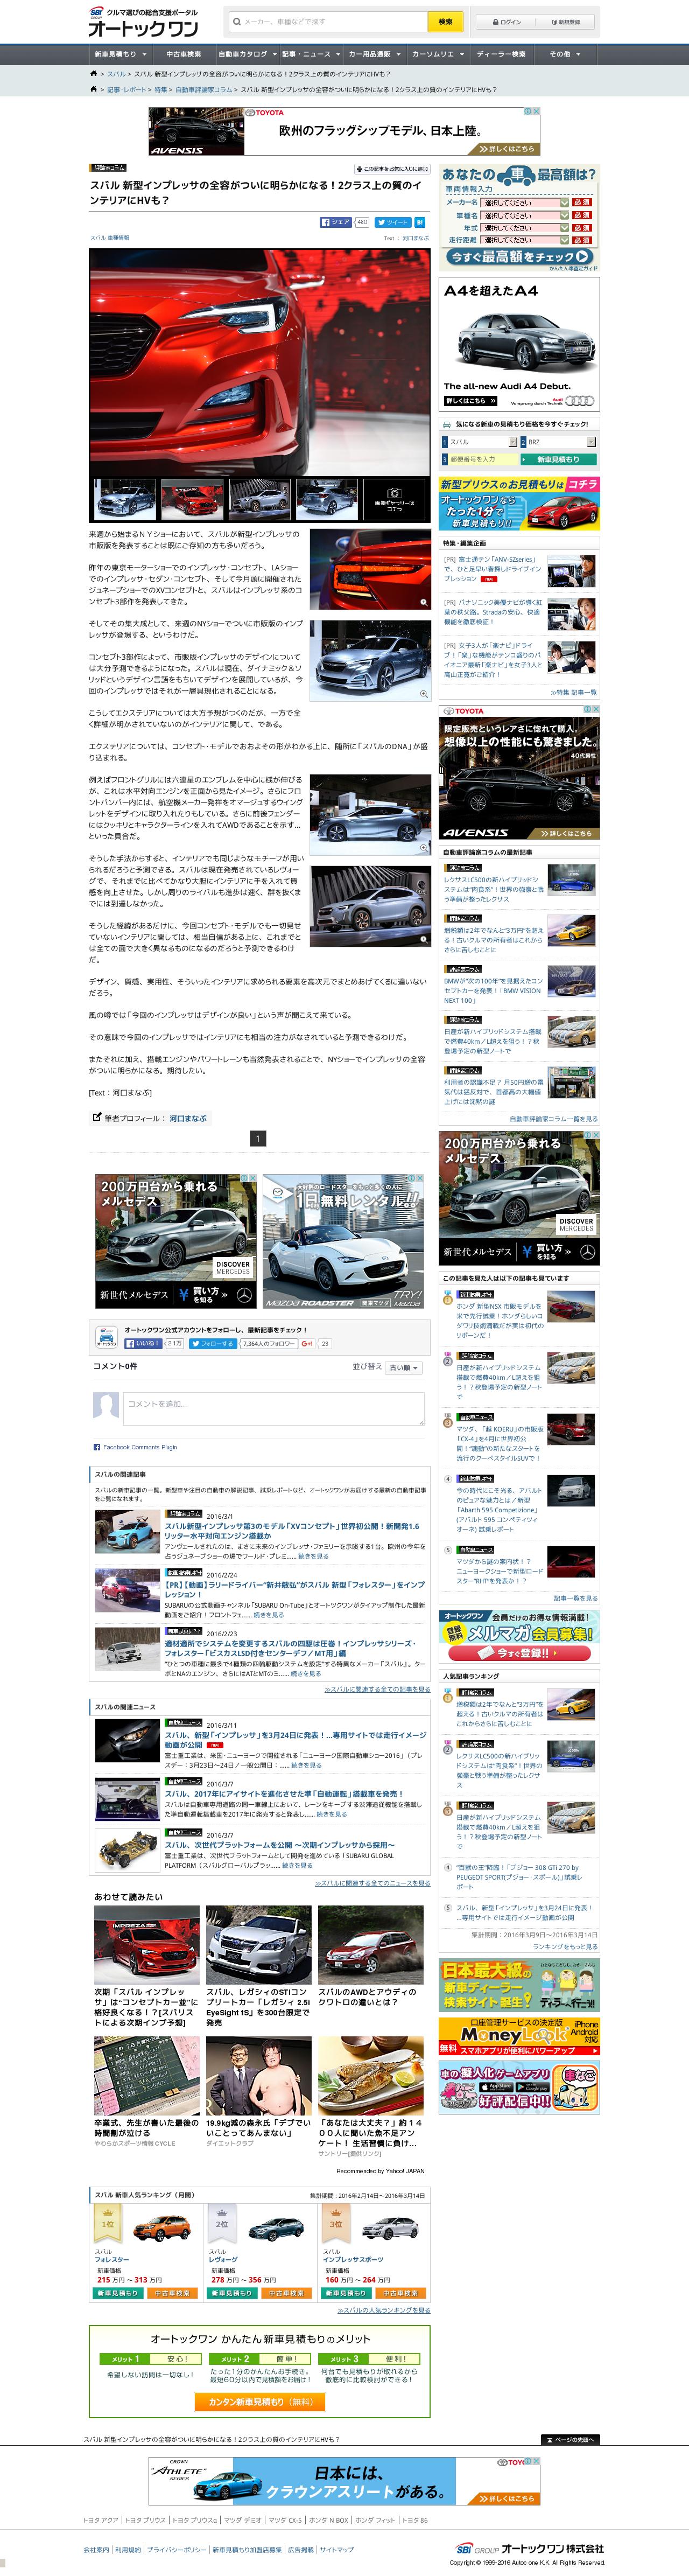Expand the カーソムリエ navigation menu
The image size is (689, 2576).
coord(437,54)
